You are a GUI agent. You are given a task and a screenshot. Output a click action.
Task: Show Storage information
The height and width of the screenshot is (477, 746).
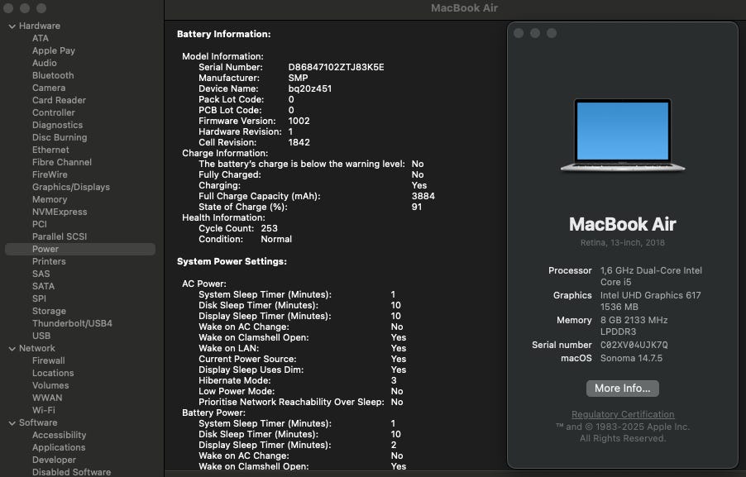point(49,311)
